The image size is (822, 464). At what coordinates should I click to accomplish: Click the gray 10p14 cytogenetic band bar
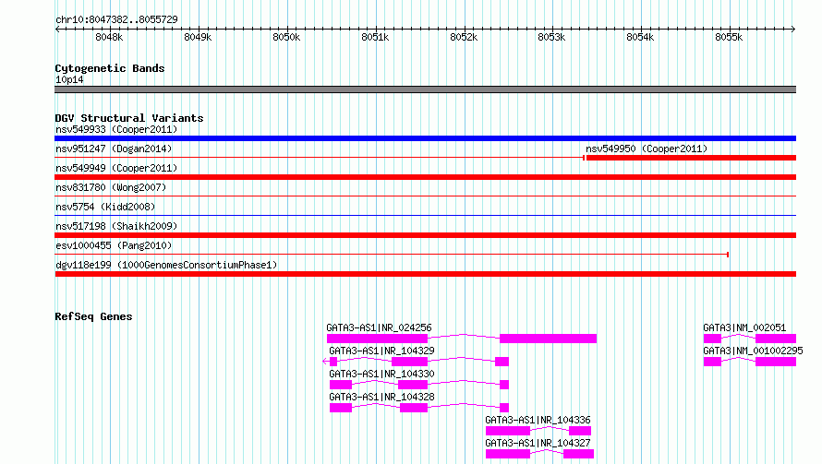(425, 89)
